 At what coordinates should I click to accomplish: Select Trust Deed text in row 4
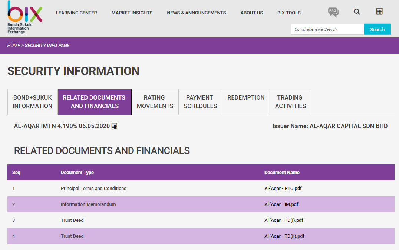click(x=72, y=236)
